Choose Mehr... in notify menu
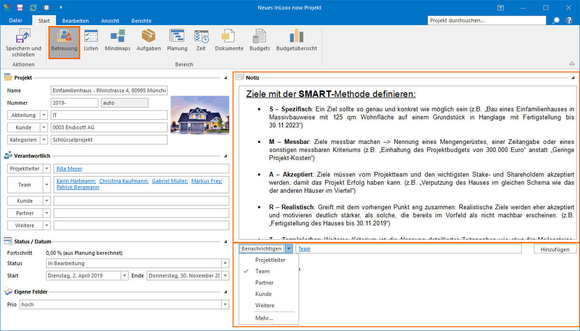Viewport: 580px width, 331px height. tap(269, 318)
